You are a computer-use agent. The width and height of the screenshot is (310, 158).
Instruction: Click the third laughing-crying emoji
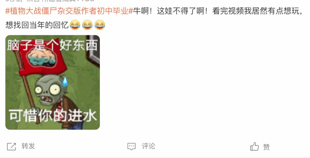click(100, 25)
